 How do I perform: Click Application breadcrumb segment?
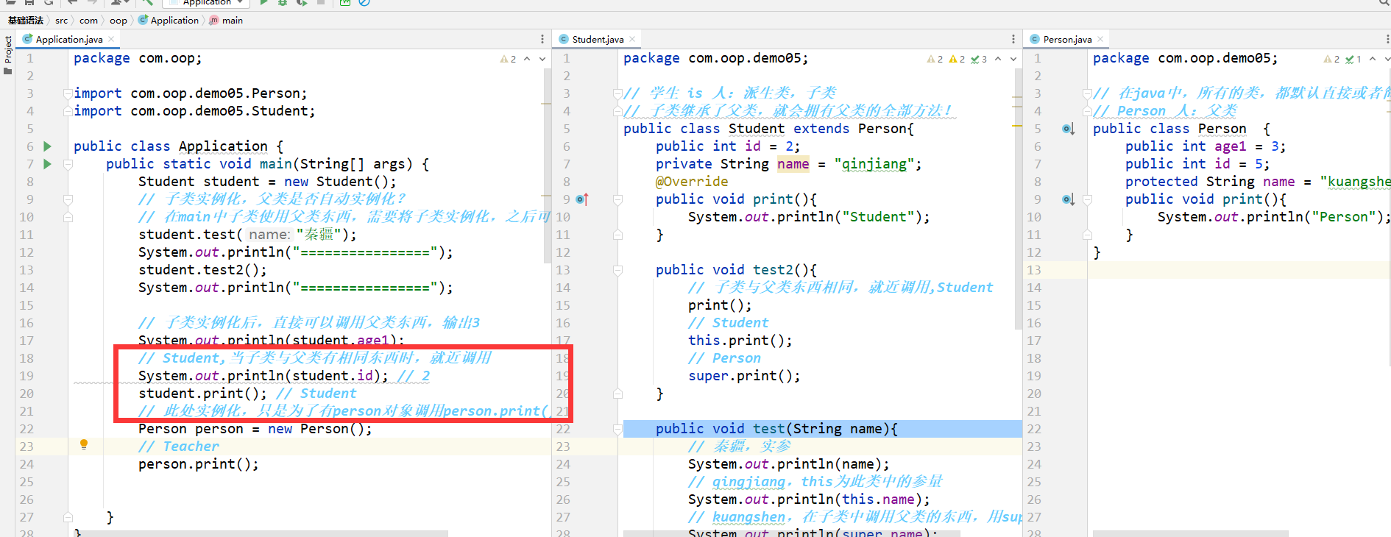pyautogui.click(x=174, y=20)
